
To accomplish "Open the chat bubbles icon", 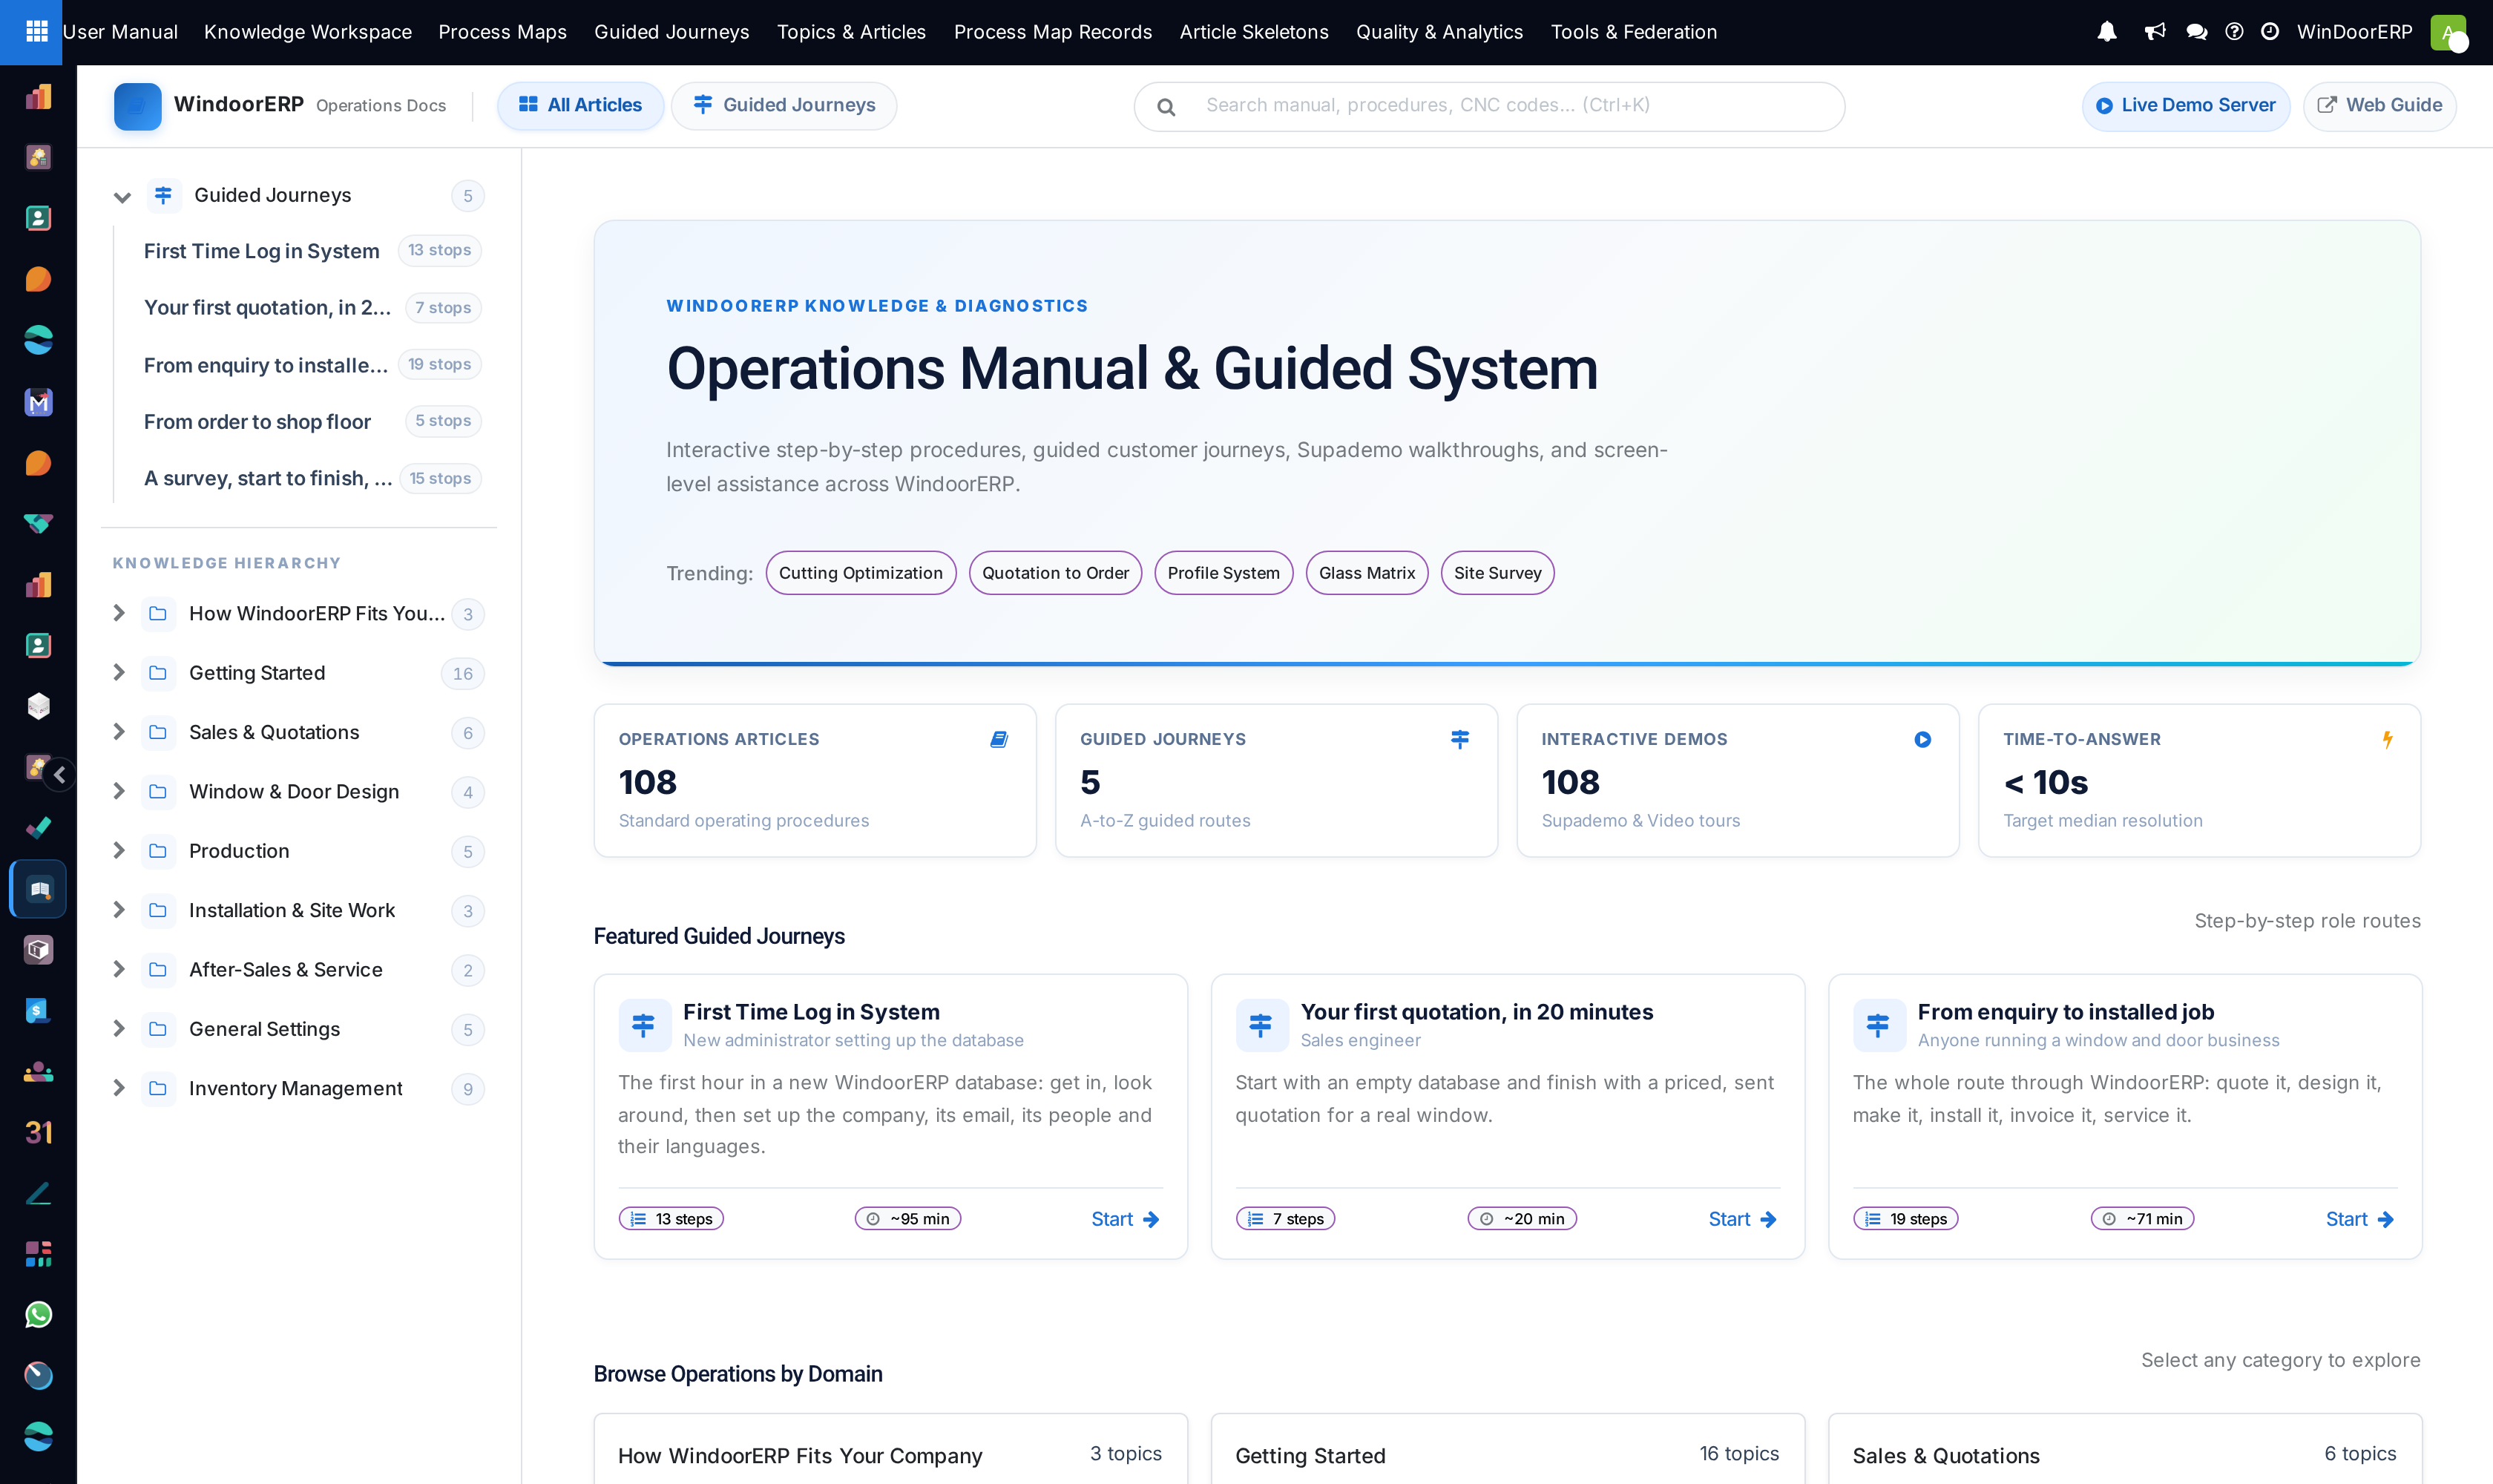I will coord(2196,32).
